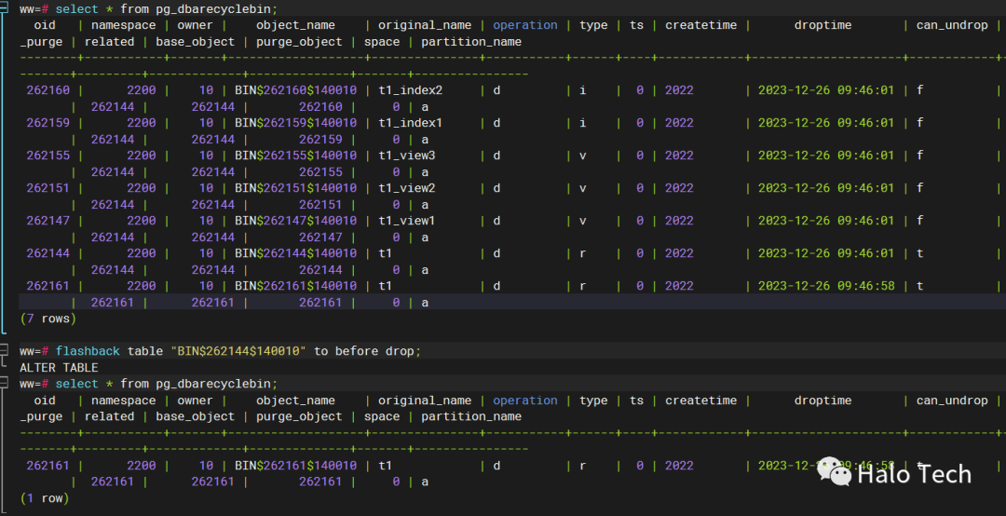Collapse the final select query fold marker
The width and height of the screenshot is (1006, 516).
(x=6, y=384)
